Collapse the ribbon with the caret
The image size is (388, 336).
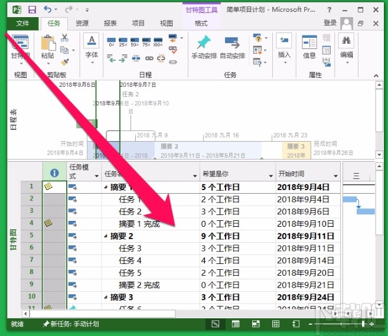[376, 76]
